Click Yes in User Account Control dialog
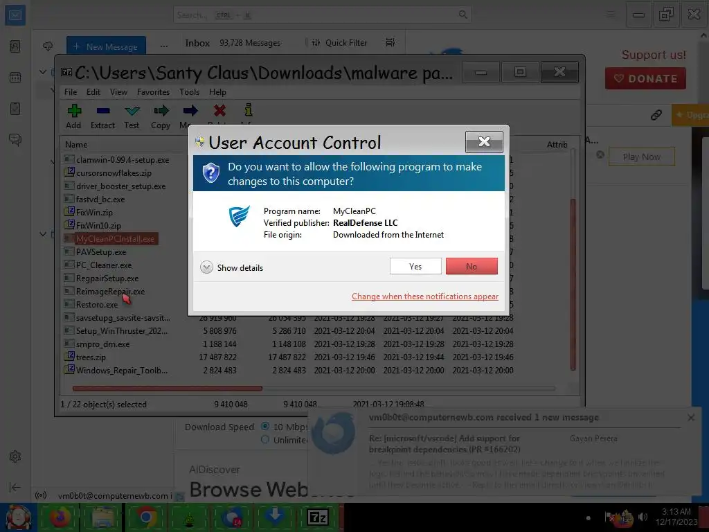Screen dimensions: 709x532 (415, 267)
